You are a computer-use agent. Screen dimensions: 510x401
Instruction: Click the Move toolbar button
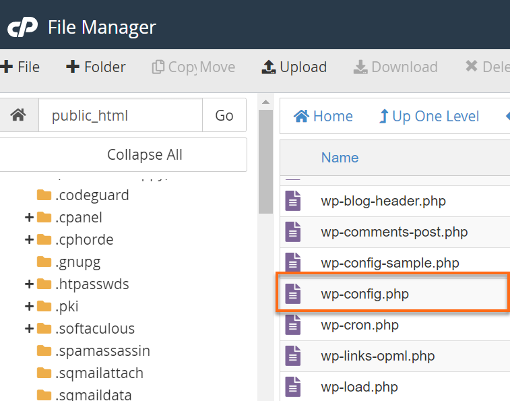217,67
